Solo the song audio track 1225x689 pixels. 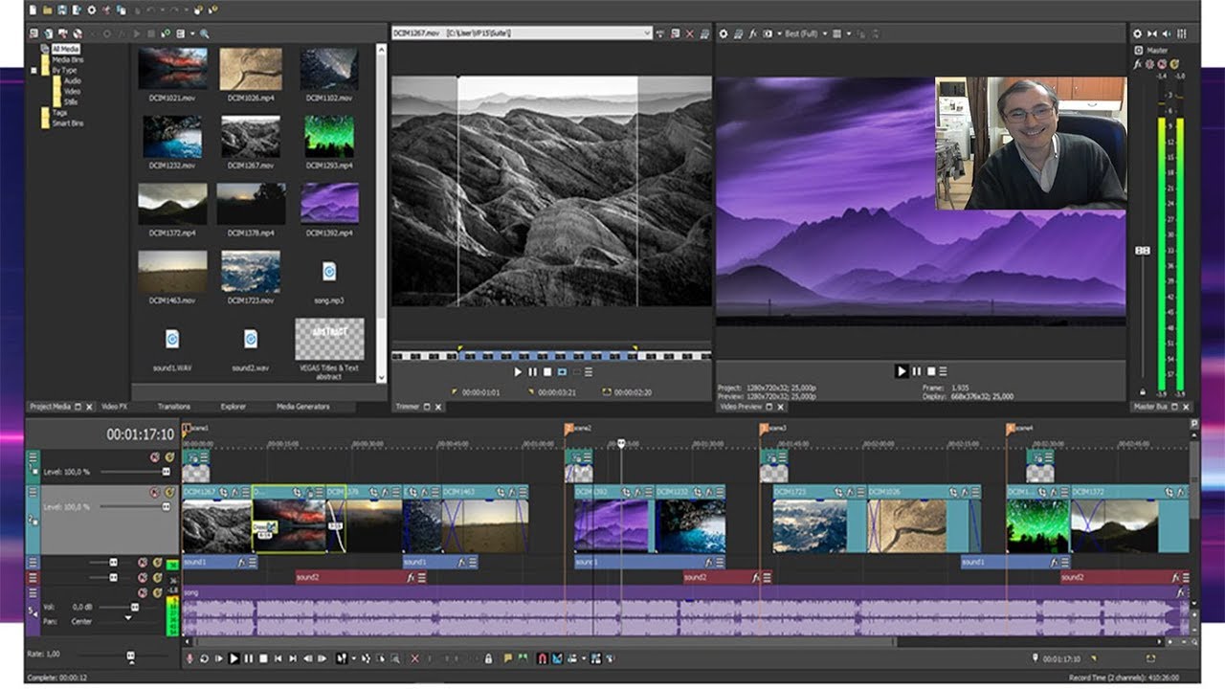point(157,592)
